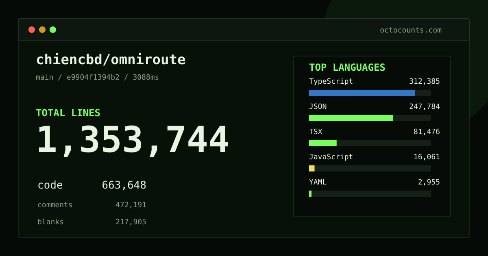Click the yellow window dot
Screen dimensions: 488x256
[42, 30]
